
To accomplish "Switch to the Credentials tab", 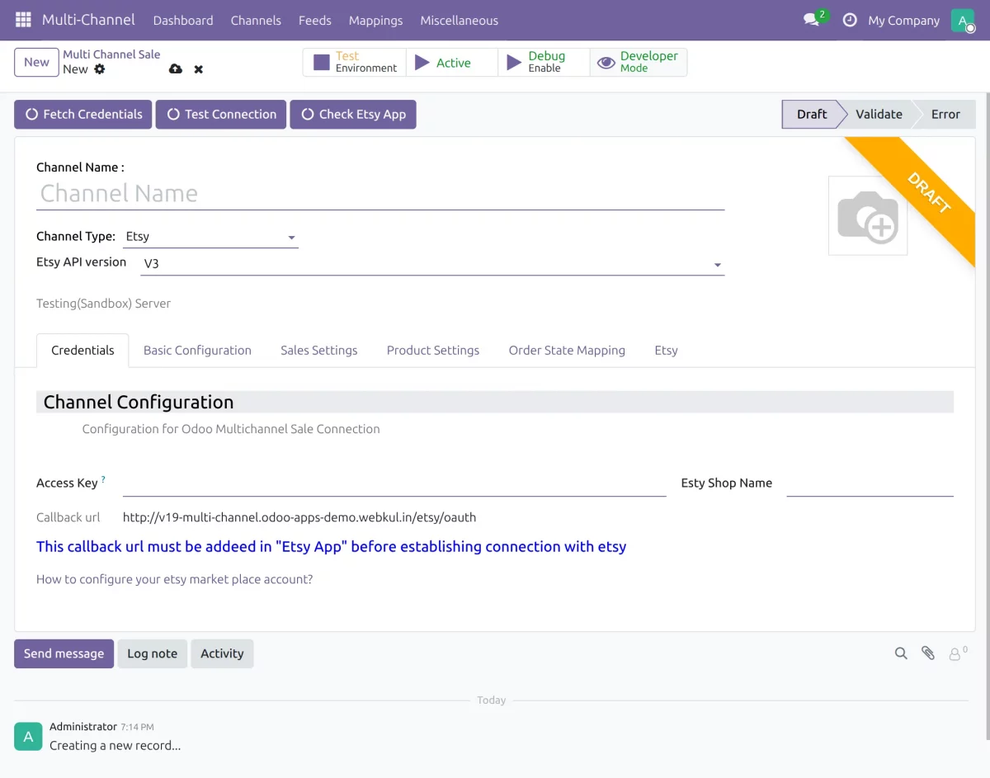I will [x=82, y=350].
